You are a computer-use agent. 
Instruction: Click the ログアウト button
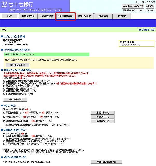pyautogui.click(x=150, y=7)
